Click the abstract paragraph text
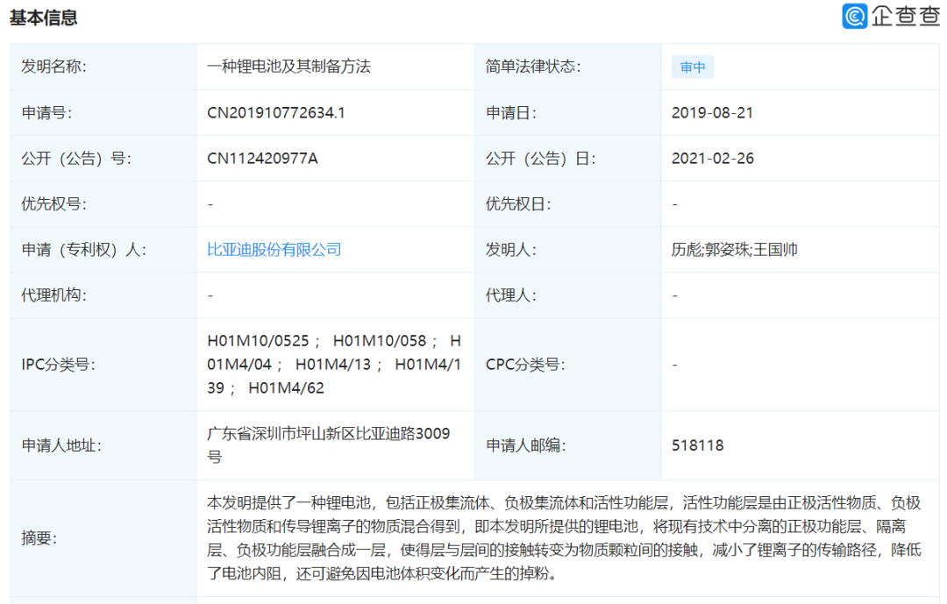Image resolution: width=947 pixels, height=604 pixels. (564, 537)
